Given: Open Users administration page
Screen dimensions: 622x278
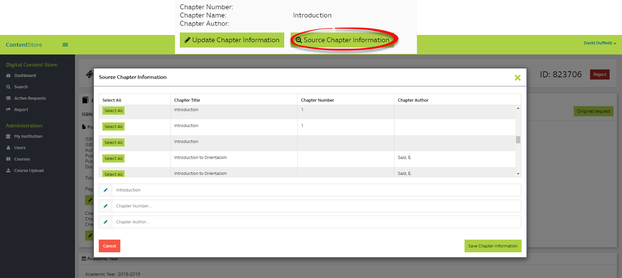Looking at the screenshot, I should tap(20, 148).
